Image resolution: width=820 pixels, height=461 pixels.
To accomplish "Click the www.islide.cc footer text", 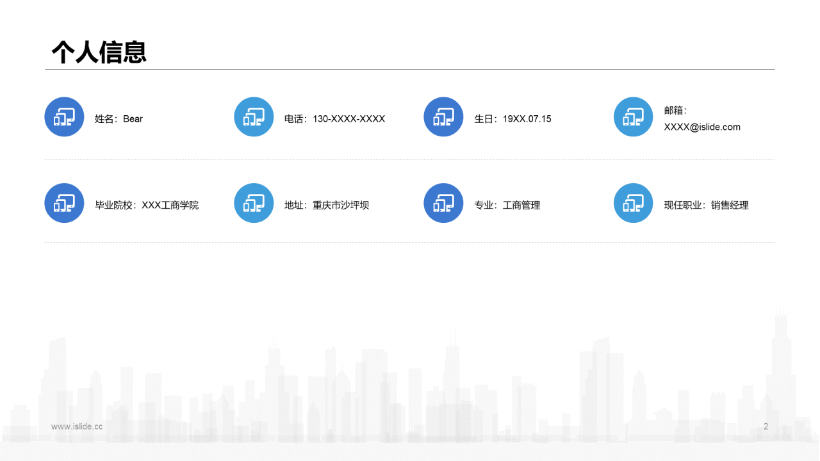I will tap(77, 426).
